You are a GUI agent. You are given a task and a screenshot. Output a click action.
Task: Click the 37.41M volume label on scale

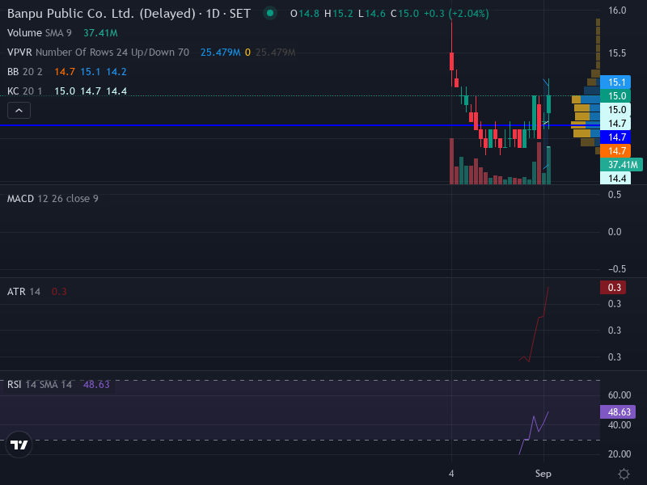(x=621, y=165)
